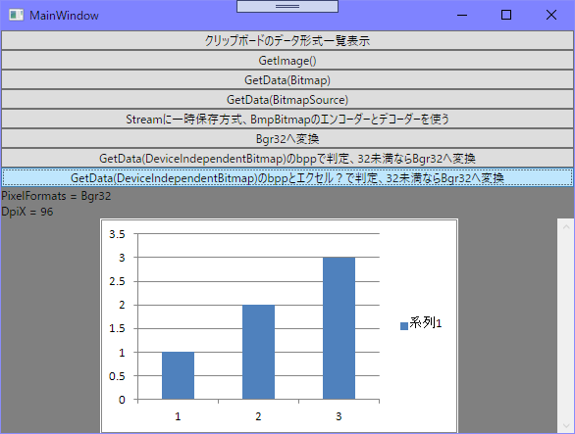This screenshot has width=575, height=434.
Task: Click the GetData(Bitmap) button
Action: point(287,79)
